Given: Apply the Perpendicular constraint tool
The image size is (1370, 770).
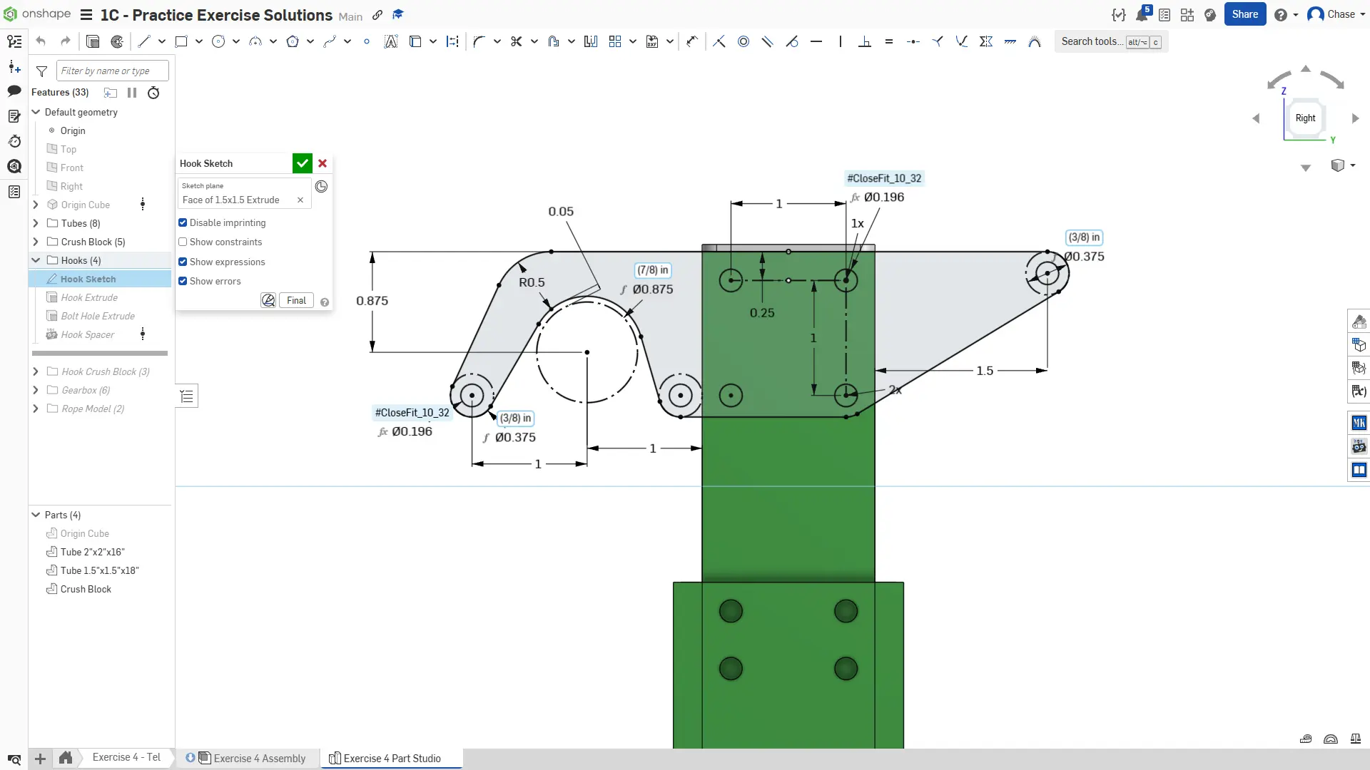Looking at the screenshot, I should click(x=865, y=41).
